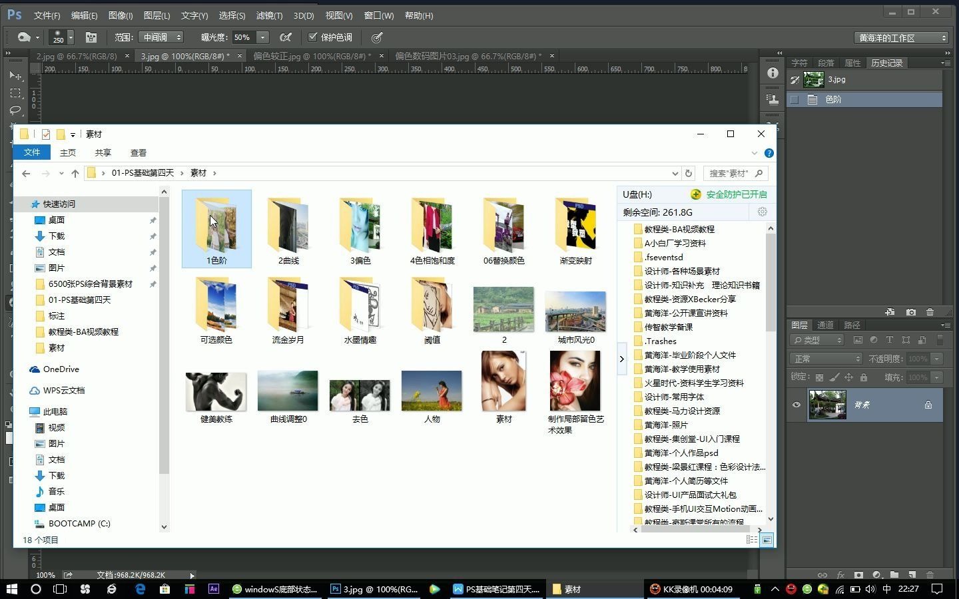Image resolution: width=959 pixels, height=599 pixels.
Task: Open the brush panel toggle icon
Action: click(91, 37)
